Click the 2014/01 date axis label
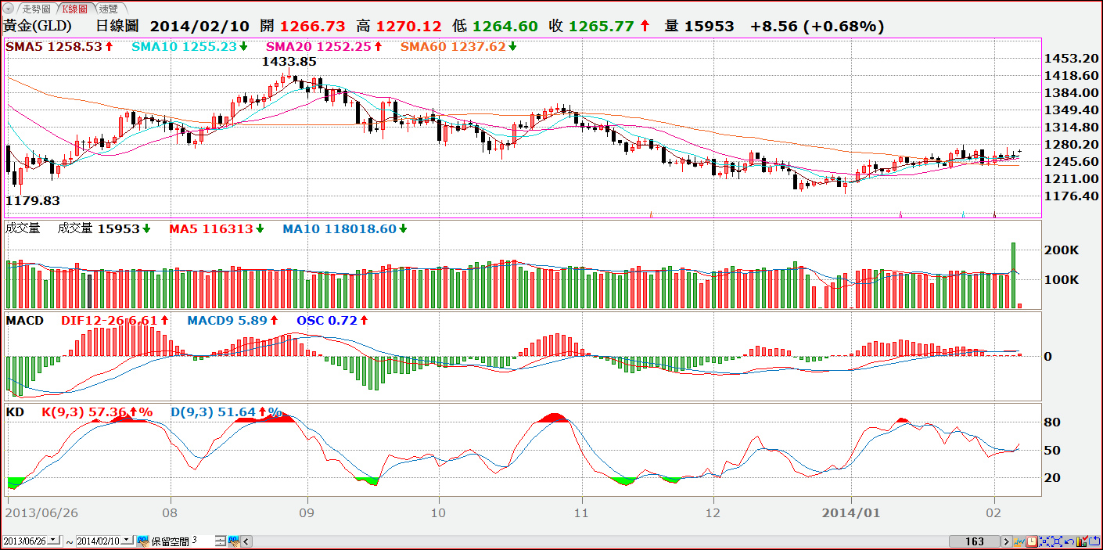1103x550 pixels. point(852,512)
